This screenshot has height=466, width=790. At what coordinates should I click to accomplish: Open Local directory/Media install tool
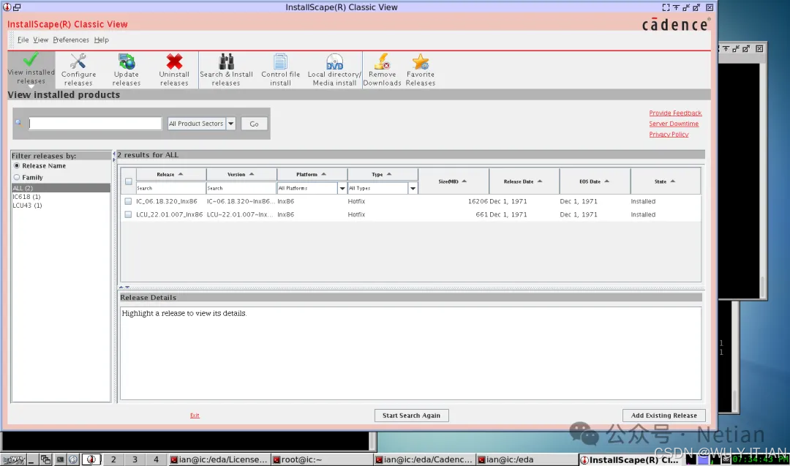coord(334,70)
